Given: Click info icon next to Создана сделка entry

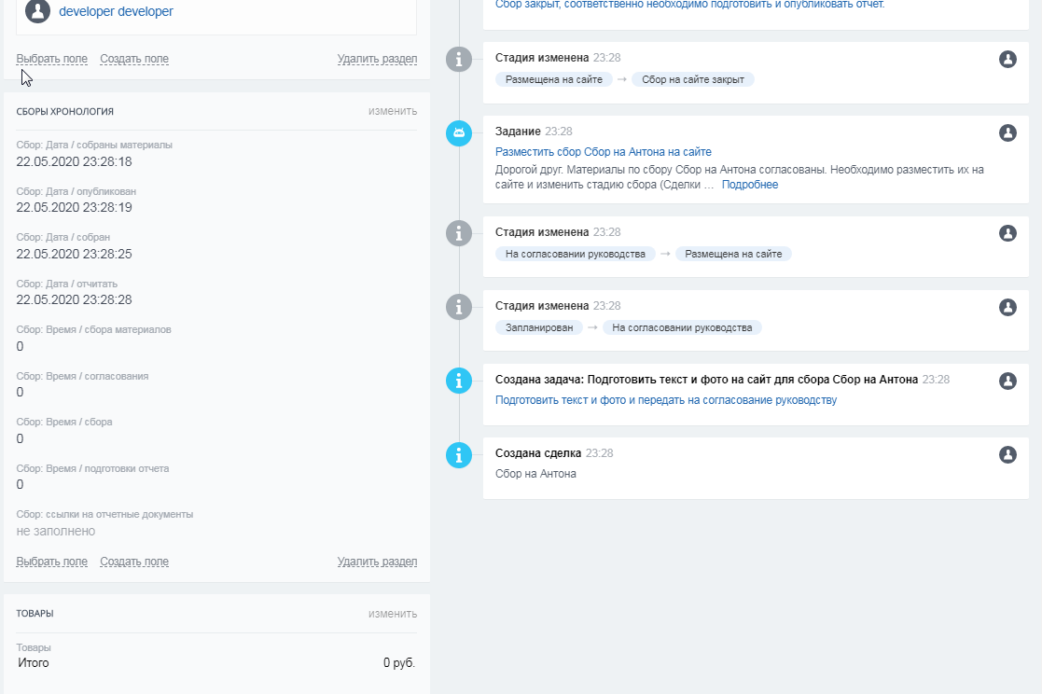Looking at the screenshot, I should [x=458, y=455].
